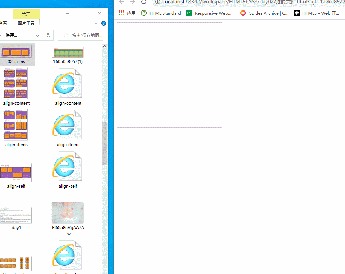Minimize the Explorer window
345x274 pixels.
pyautogui.click(x=68, y=13)
